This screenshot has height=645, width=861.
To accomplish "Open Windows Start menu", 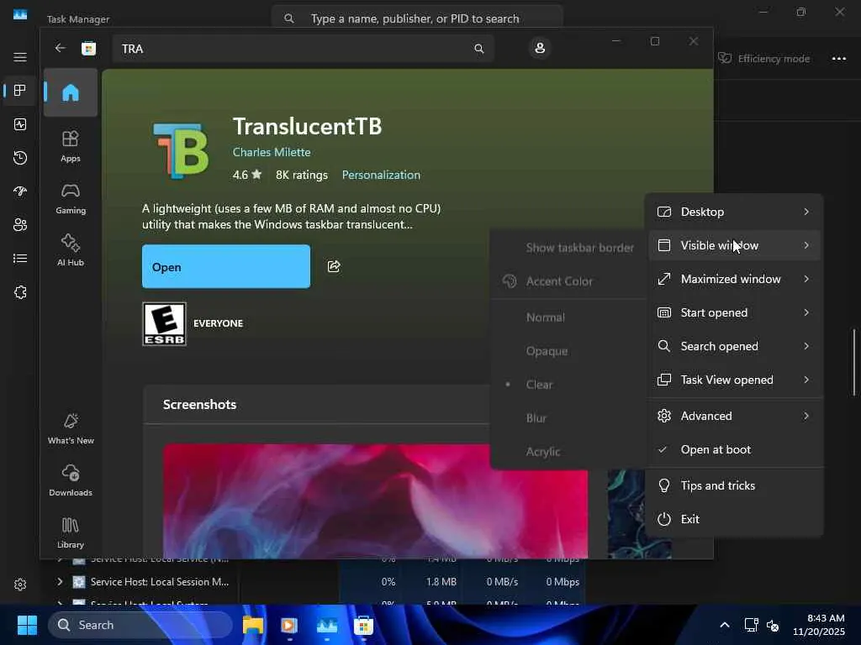I will 27,625.
